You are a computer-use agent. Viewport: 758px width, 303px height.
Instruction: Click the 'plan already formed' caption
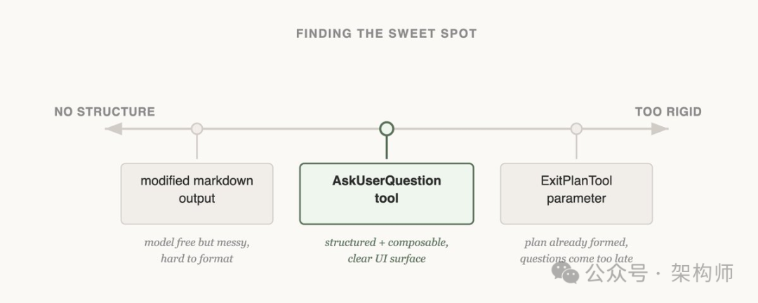click(x=576, y=243)
